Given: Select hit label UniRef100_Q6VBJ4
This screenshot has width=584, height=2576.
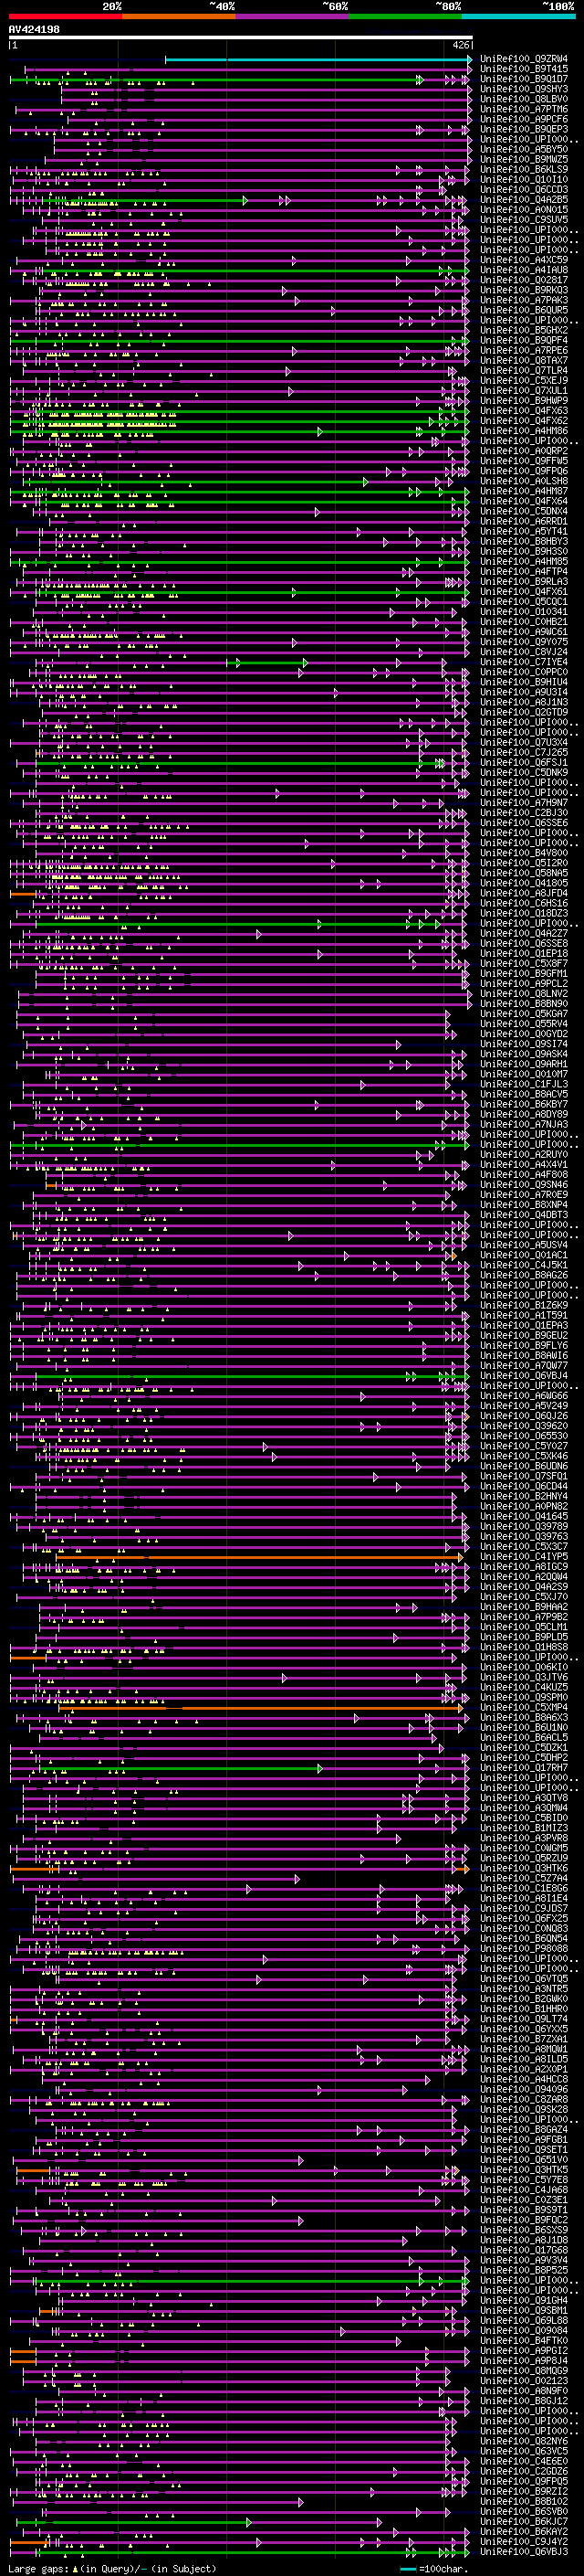Looking at the screenshot, I should [x=524, y=1375].
